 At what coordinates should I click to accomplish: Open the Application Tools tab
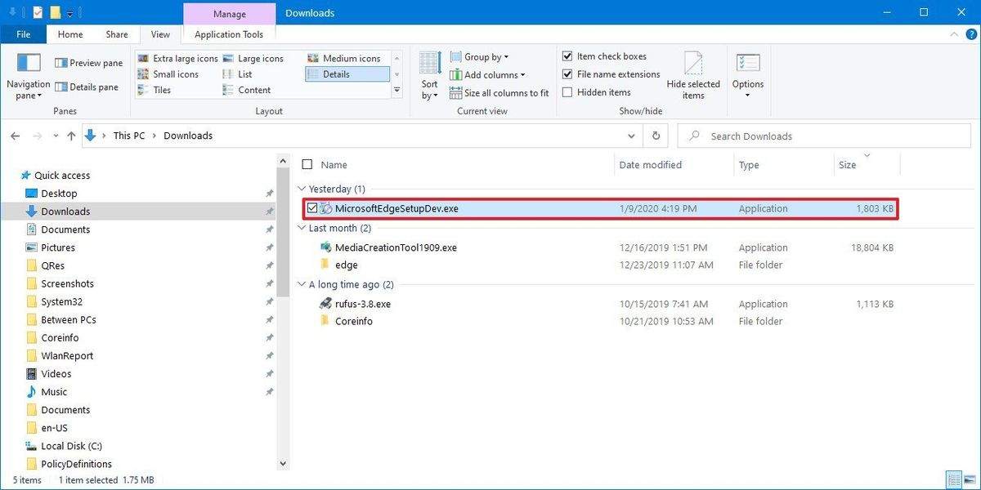click(228, 34)
